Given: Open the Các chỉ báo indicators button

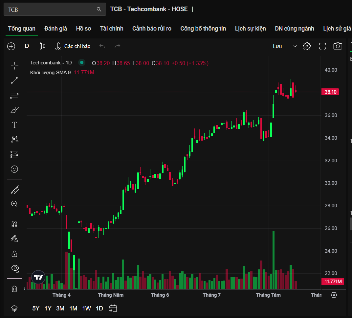Looking at the screenshot, I should (73, 46).
